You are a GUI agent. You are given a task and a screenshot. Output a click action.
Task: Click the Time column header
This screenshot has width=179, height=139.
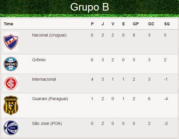[x=9, y=24]
